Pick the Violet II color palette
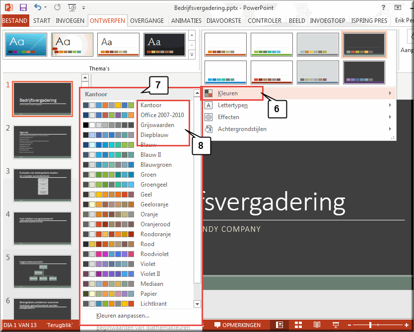Screen dimensions: 414x332 137,274
